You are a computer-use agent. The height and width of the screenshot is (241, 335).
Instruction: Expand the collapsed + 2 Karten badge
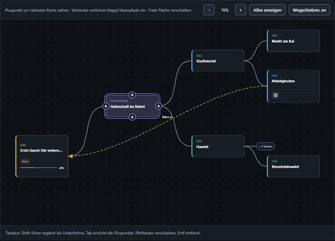pyautogui.click(x=265, y=146)
